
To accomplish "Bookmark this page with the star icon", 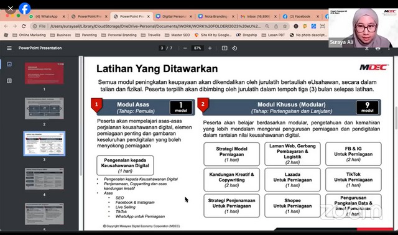I will (285, 26).
